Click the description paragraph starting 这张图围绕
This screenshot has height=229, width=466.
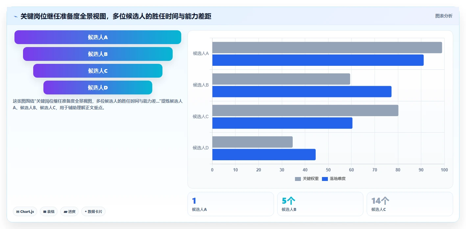click(98, 104)
